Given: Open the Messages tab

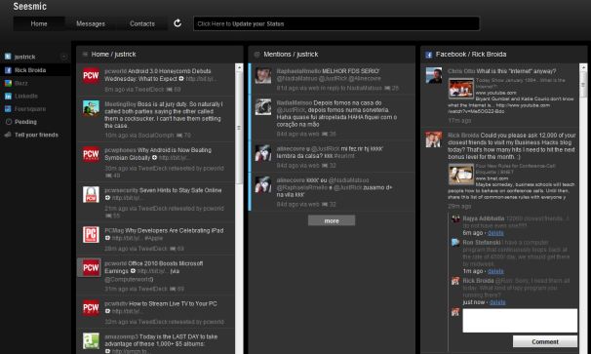Looking at the screenshot, I should click(91, 23).
